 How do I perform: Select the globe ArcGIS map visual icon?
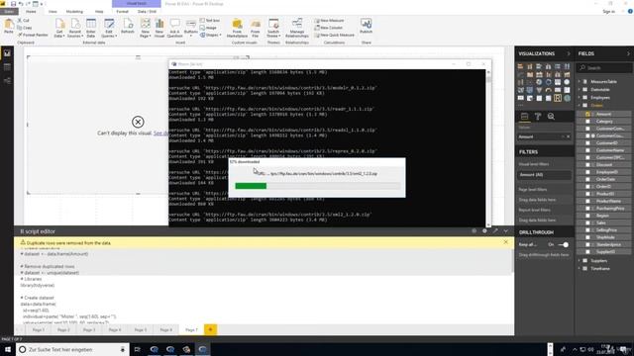pos(567,98)
